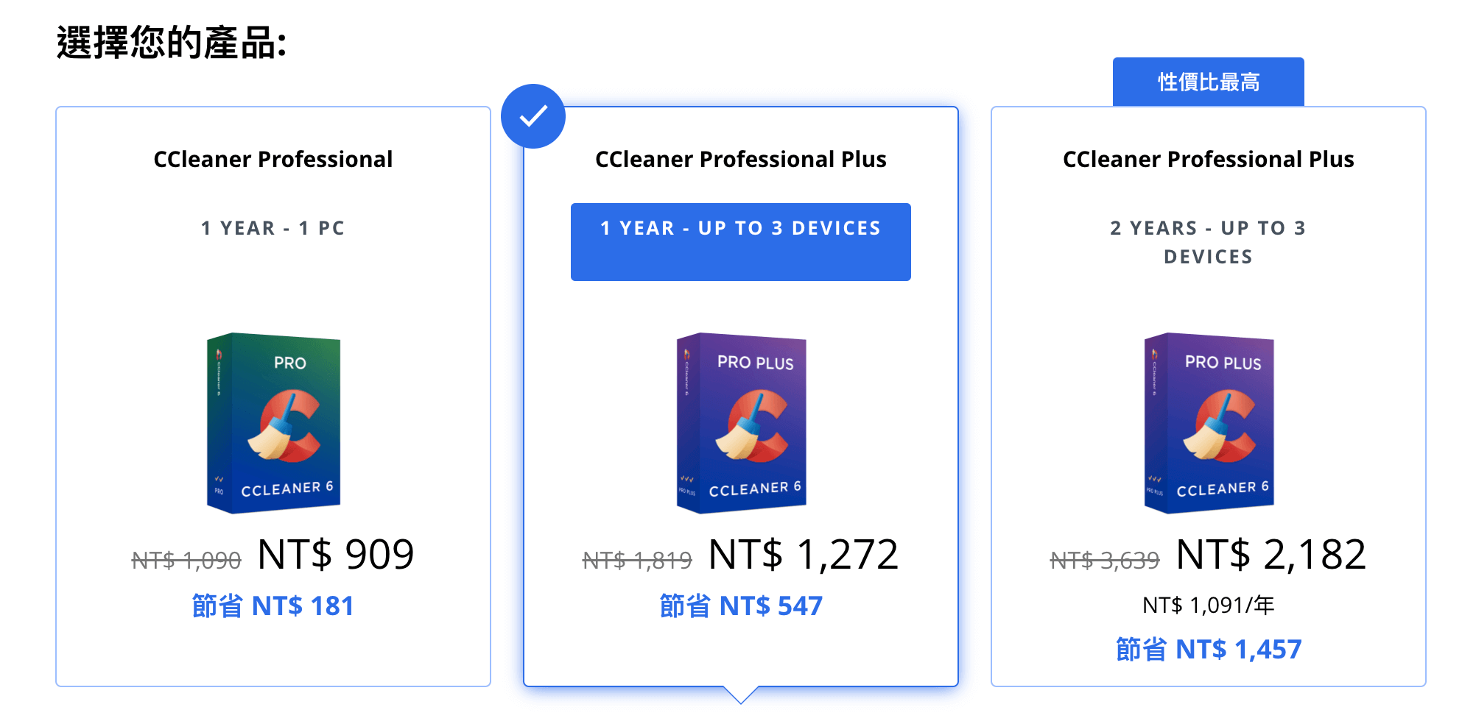
Task: Click the 性價比最高 best value badge
Action: pyautogui.click(x=1209, y=82)
